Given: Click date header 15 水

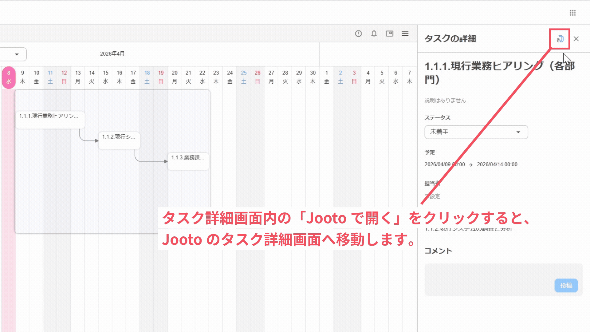Looking at the screenshot, I should click(105, 77).
